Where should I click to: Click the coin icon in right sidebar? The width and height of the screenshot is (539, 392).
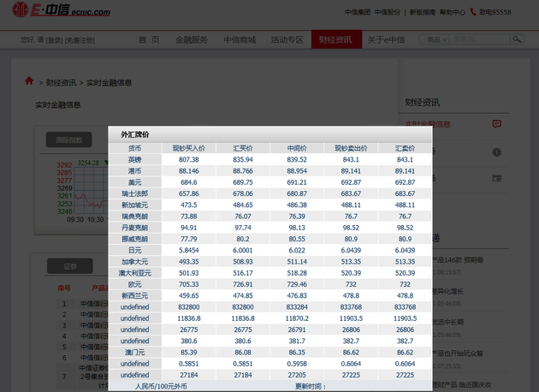(497, 152)
